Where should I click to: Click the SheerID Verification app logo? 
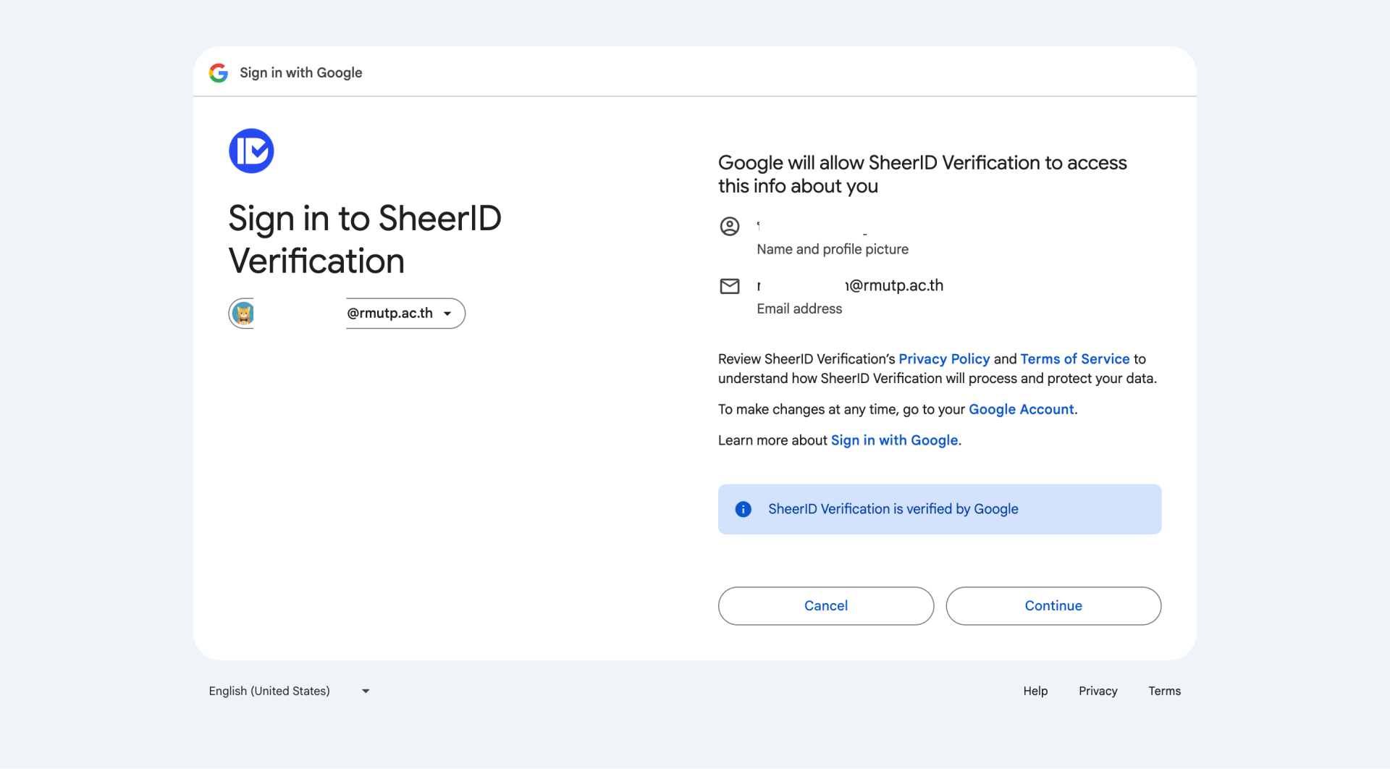(251, 151)
